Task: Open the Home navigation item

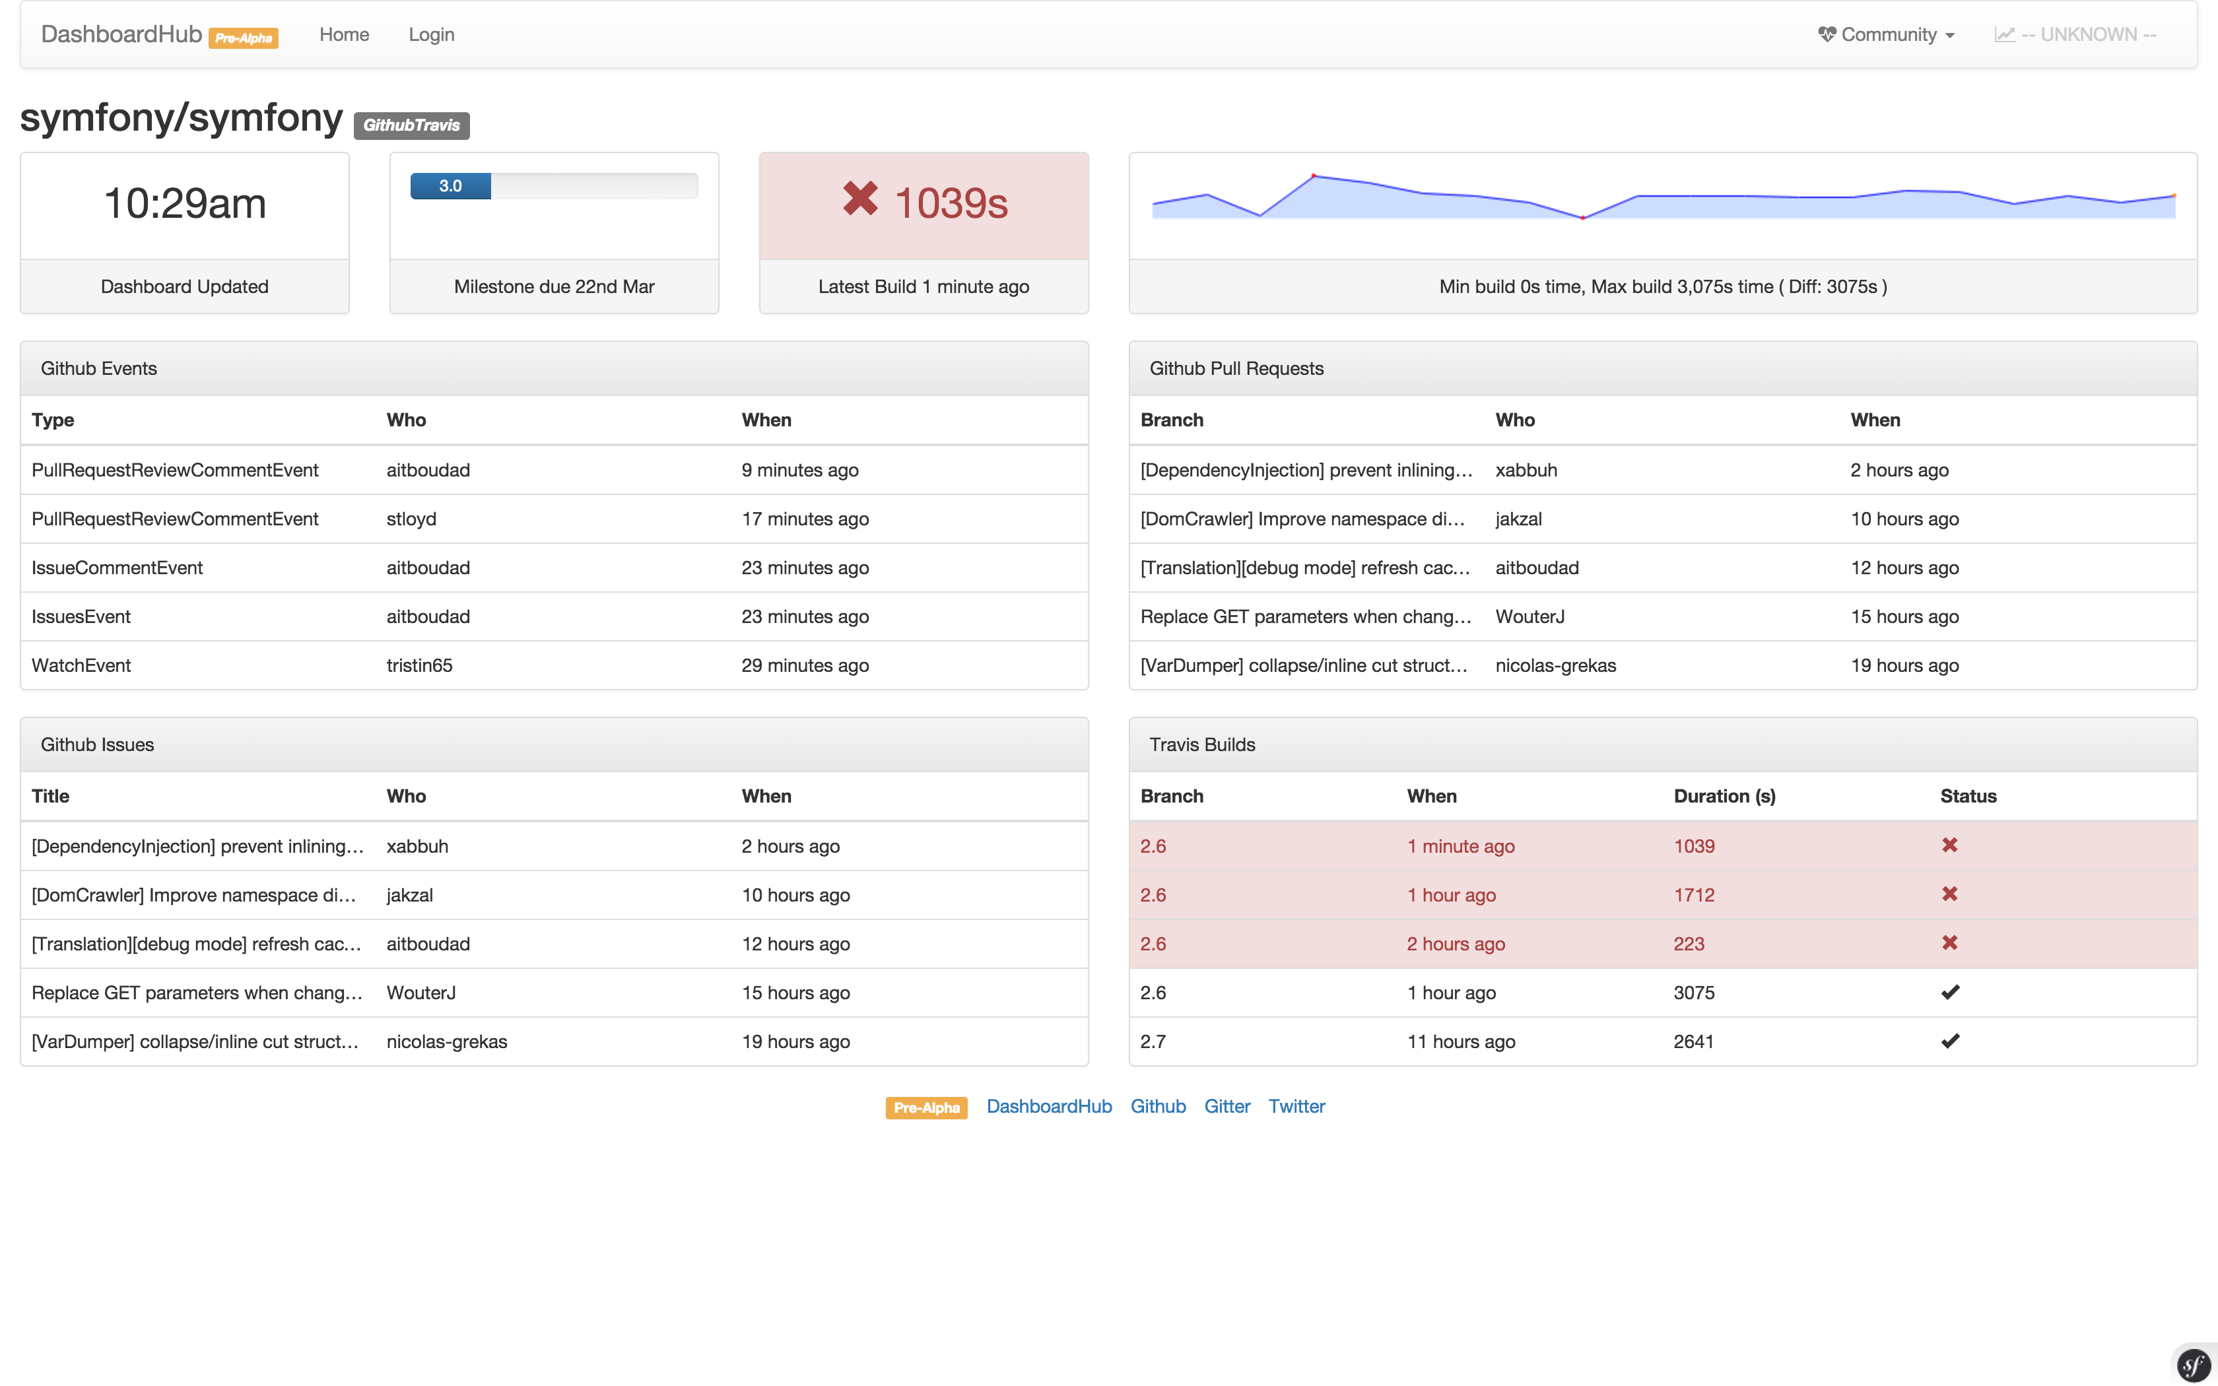Action: pyautogui.click(x=344, y=34)
